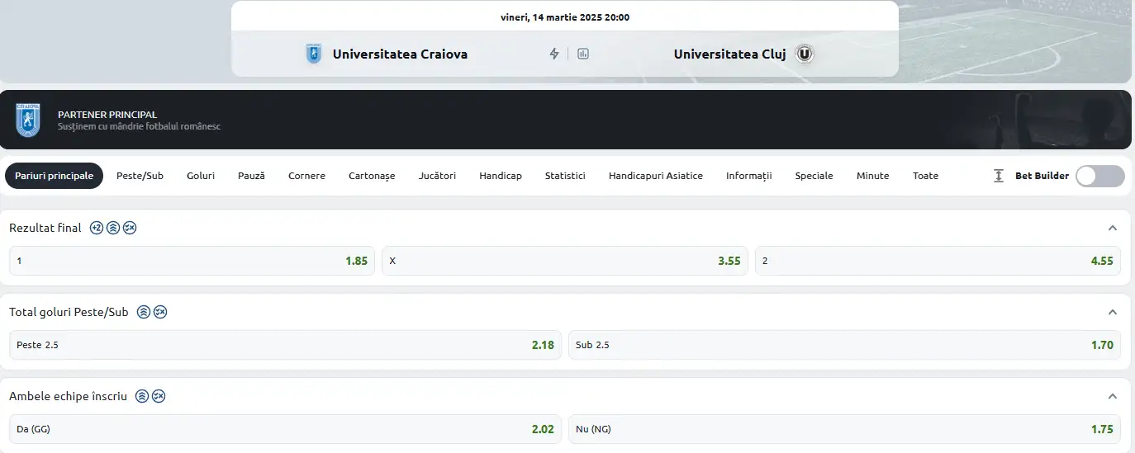
Task: Click the Bet Builder label
Action: tap(1042, 176)
